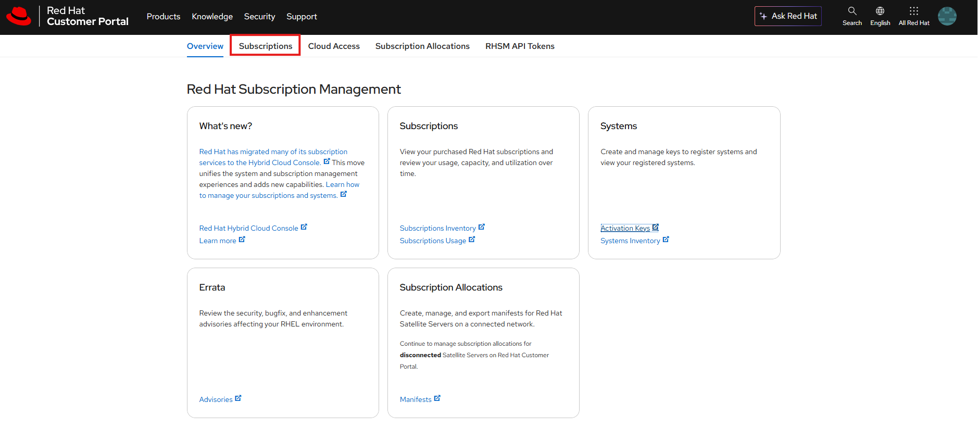Open the user profile avatar
The height and width of the screenshot is (428, 978).
point(947,16)
